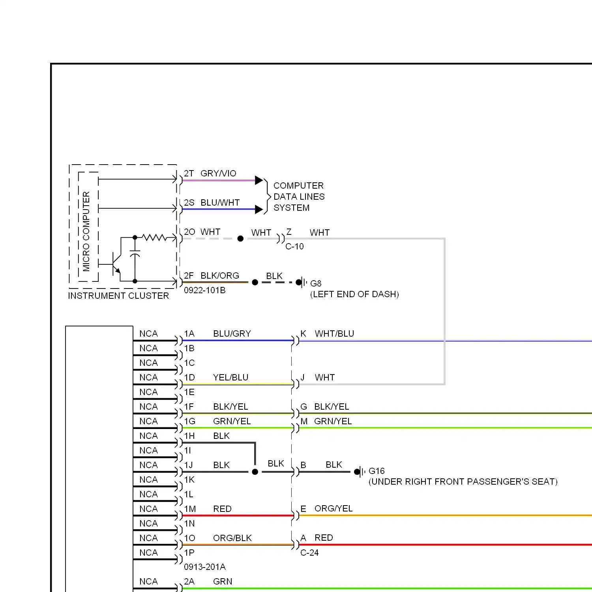Viewport: 592px width, 592px height.
Task: Select the 1M pin label
Action: tap(190, 509)
